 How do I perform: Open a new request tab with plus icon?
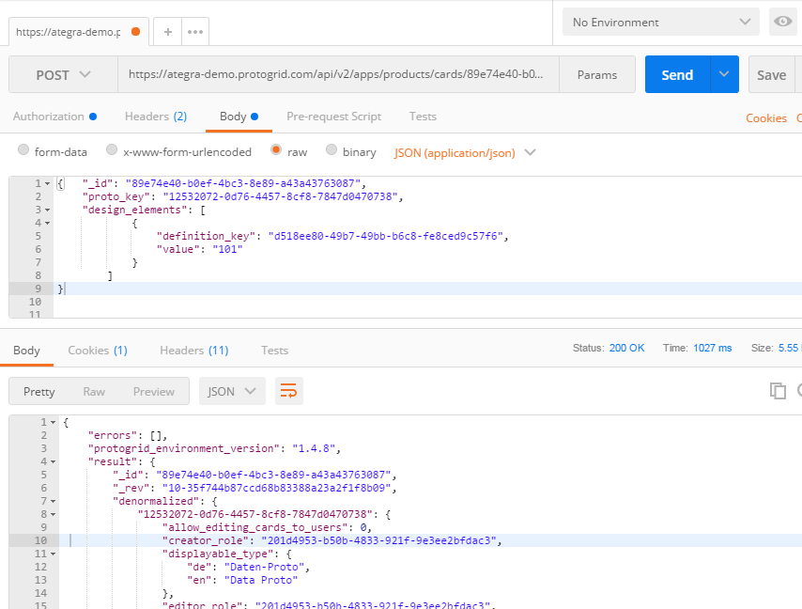pyautogui.click(x=167, y=32)
